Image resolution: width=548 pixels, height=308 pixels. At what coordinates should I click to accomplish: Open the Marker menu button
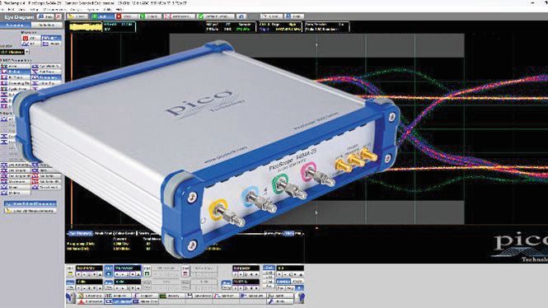point(227,296)
